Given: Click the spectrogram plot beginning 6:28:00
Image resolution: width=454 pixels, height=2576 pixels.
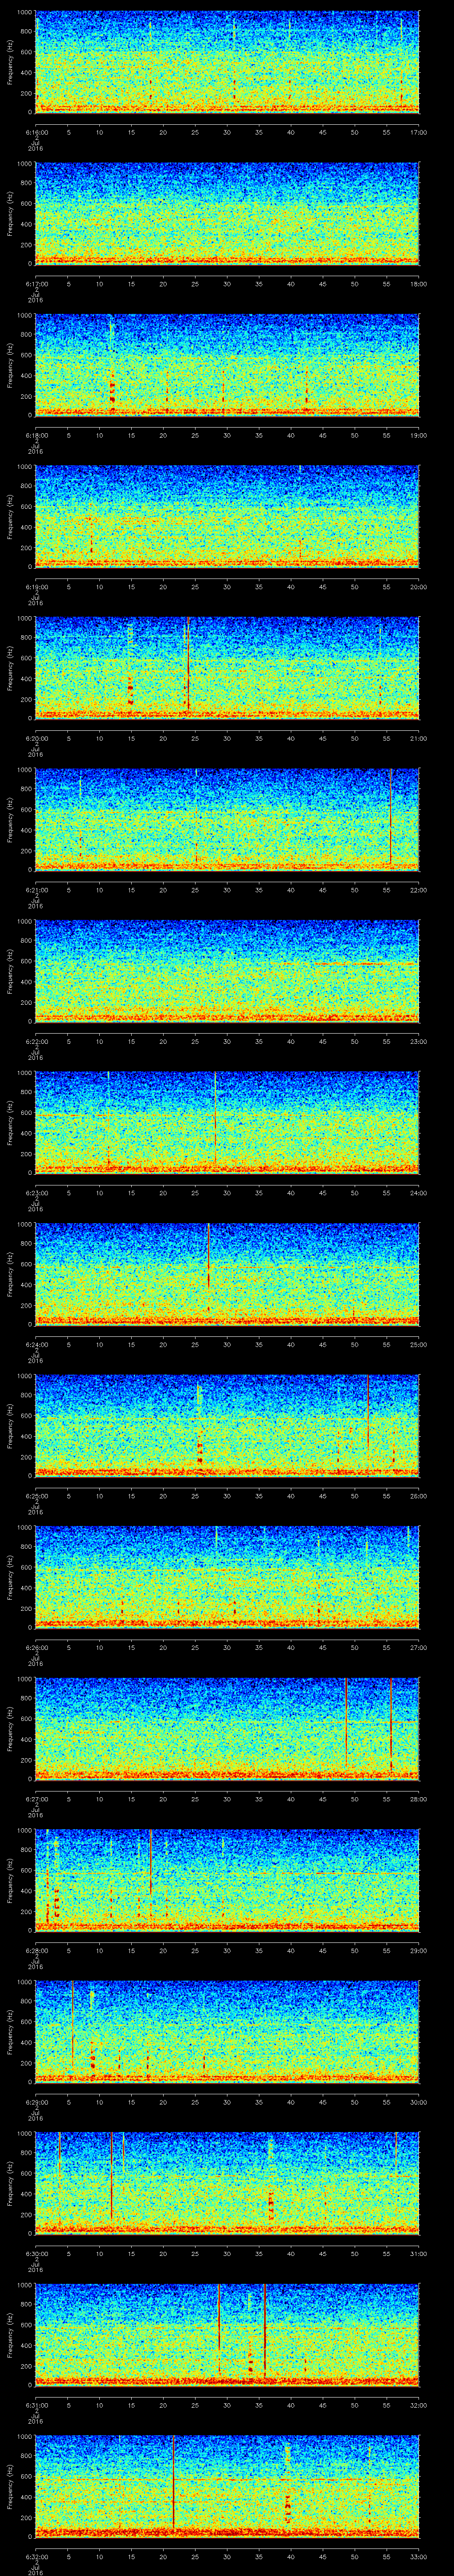Looking at the screenshot, I should pyautogui.click(x=227, y=1881).
